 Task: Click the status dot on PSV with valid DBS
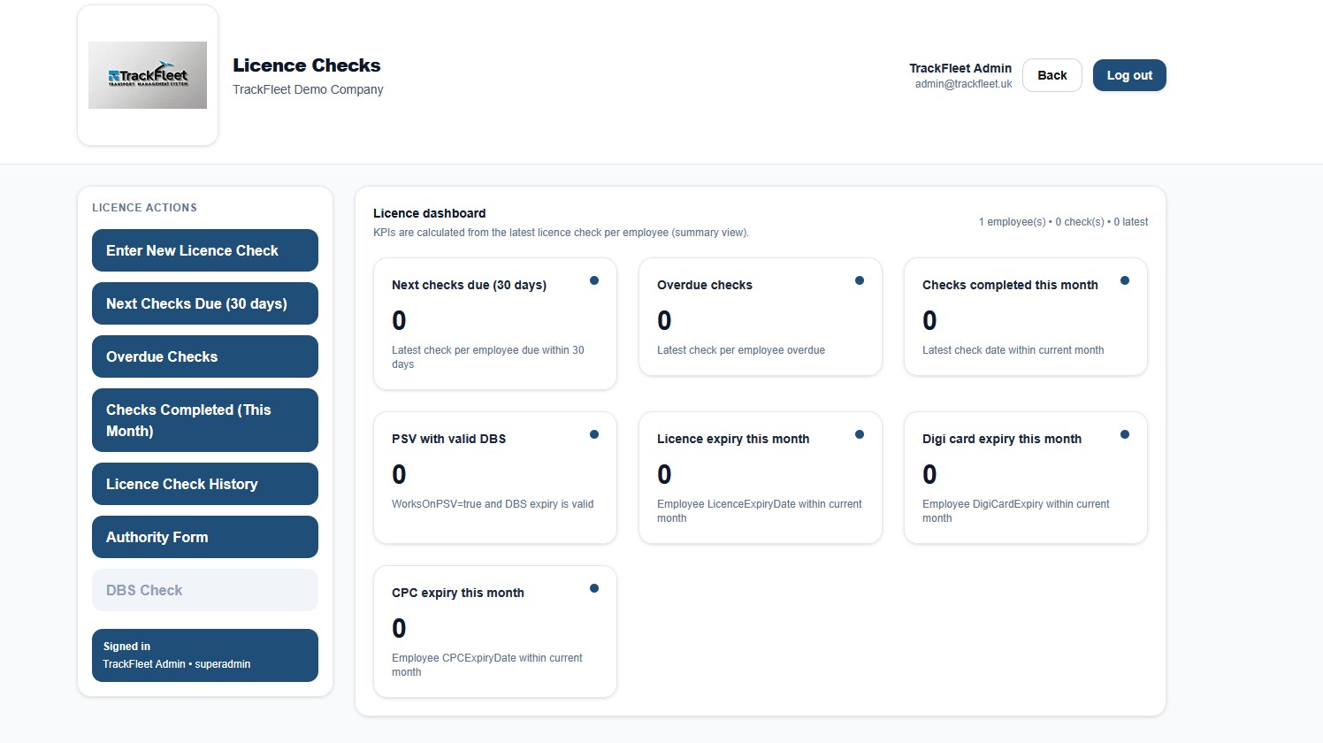click(594, 433)
